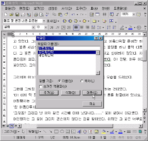Click the Center alignment icon
The image size is (148, 141).
point(82,27)
